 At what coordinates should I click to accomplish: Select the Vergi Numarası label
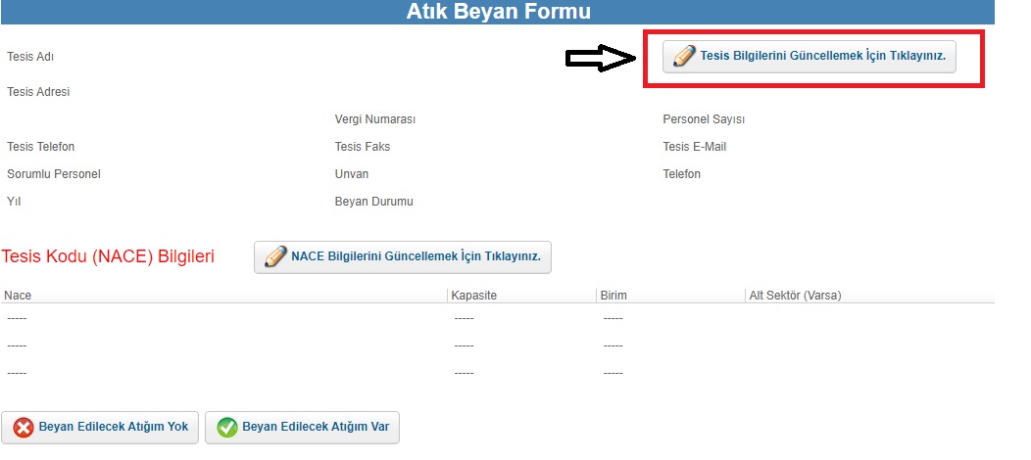pos(374,119)
